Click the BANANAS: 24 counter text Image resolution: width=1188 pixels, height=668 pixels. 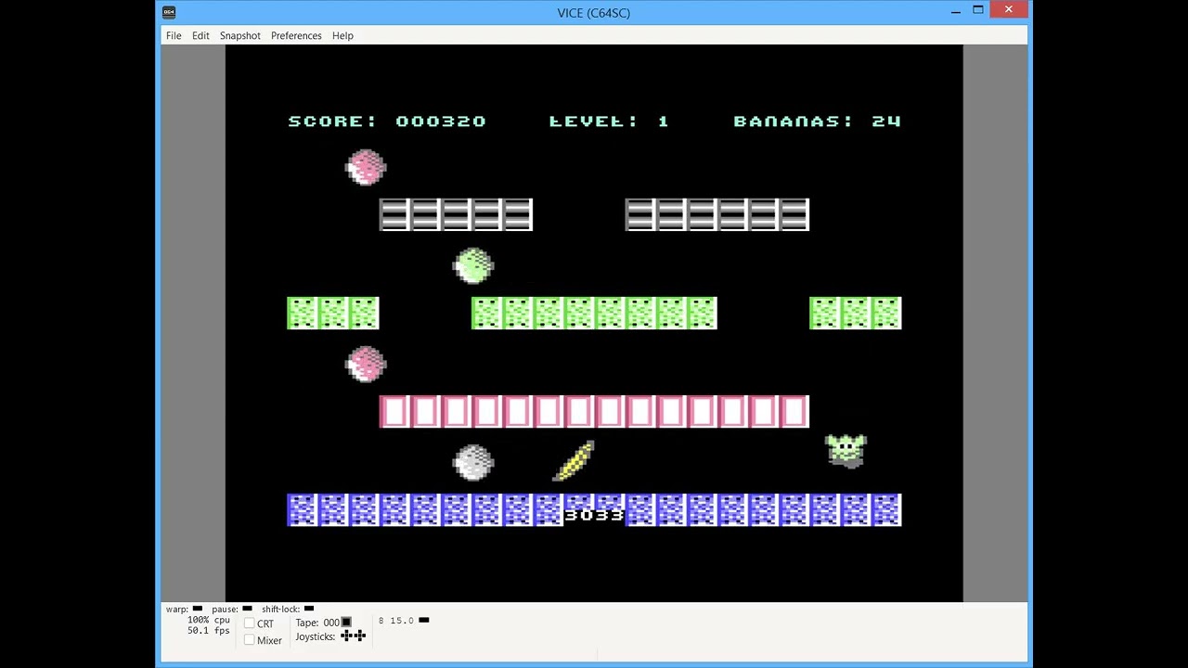point(817,122)
